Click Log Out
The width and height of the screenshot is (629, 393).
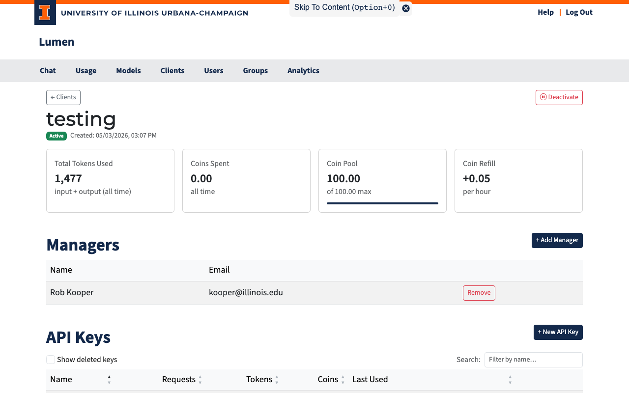click(579, 12)
